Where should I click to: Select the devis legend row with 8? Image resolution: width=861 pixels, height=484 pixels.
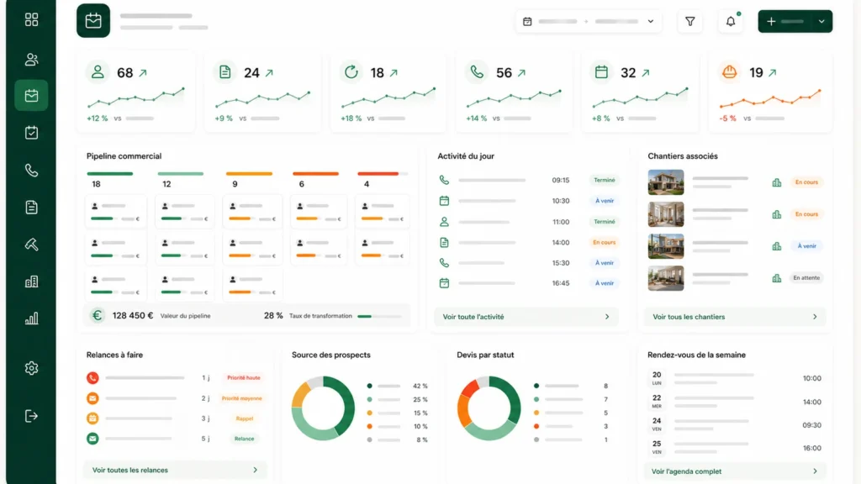(x=571, y=386)
